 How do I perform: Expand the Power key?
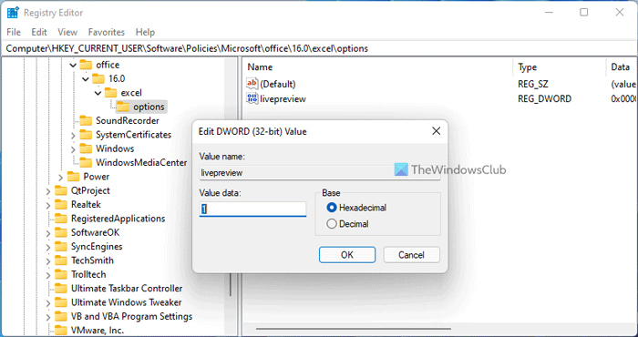pos(60,178)
